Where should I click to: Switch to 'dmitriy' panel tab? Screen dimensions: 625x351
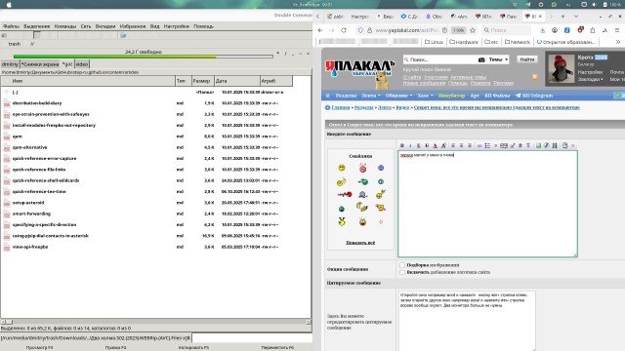point(10,64)
